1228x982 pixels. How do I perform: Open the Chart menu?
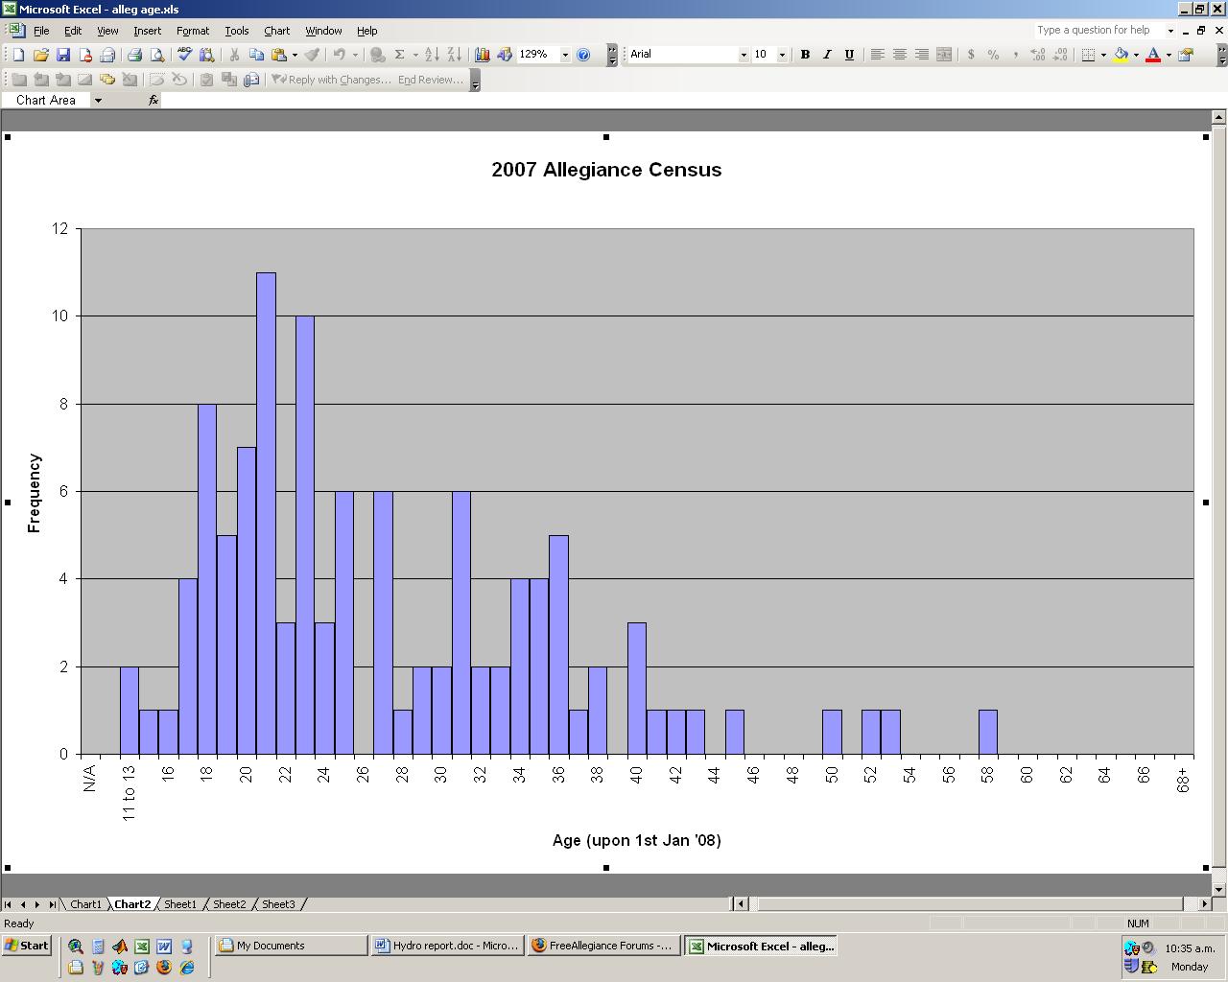(x=276, y=31)
